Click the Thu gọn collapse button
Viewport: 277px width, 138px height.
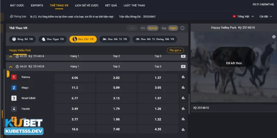pos(175,50)
